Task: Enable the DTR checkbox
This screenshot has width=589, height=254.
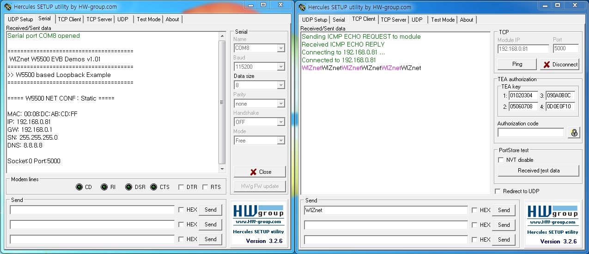Action: click(181, 187)
